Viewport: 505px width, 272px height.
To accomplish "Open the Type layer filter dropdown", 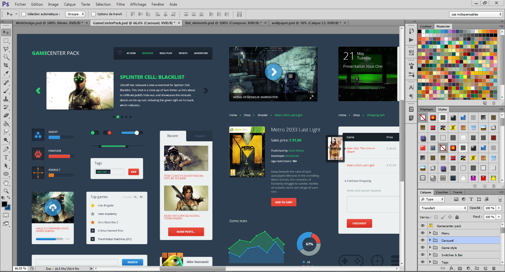I will pos(432,199).
